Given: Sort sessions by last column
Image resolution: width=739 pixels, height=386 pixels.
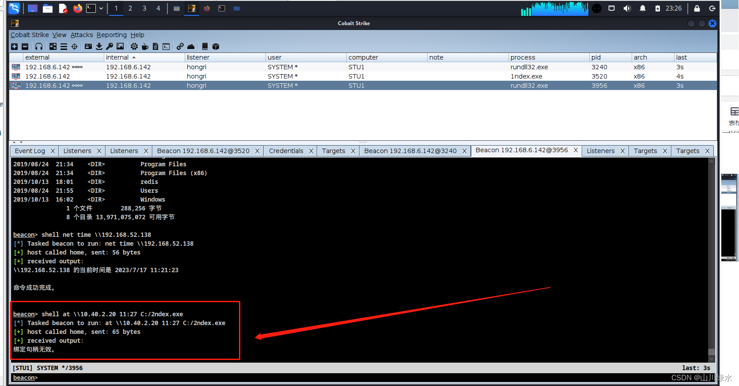Looking at the screenshot, I should coord(695,57).
